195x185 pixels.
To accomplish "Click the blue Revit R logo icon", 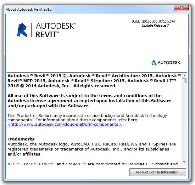I will (x=22, y=30).
